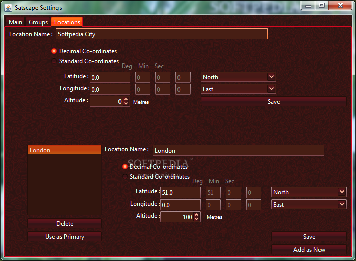Decrease the upper Altitude spinner value

(126, 103)
